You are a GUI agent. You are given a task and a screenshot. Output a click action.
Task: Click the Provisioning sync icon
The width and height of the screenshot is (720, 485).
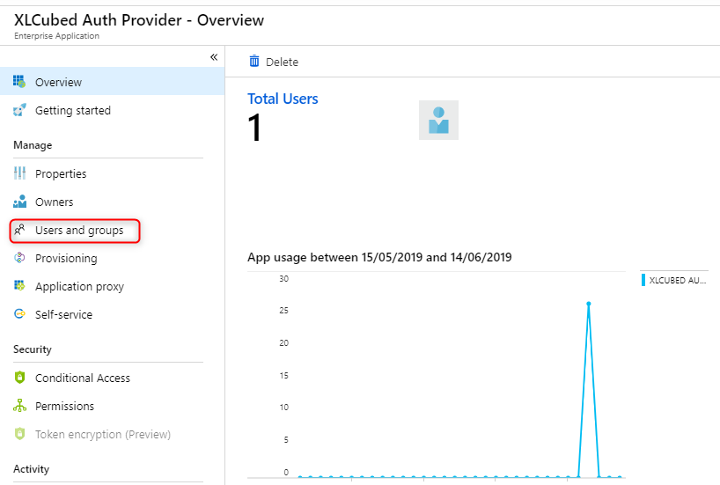19,259
